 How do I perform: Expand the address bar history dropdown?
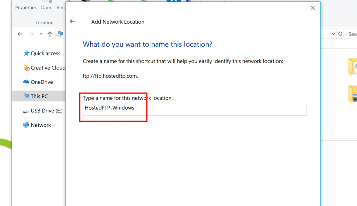[333, 34]
